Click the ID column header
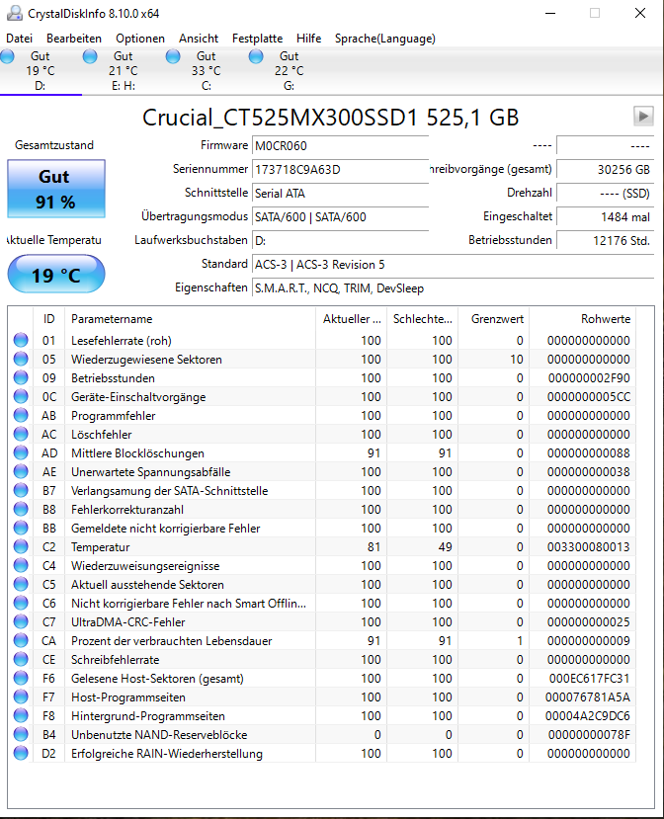Image resolution: width=664 pixels, height=819 pixels. tap(48, 319)
